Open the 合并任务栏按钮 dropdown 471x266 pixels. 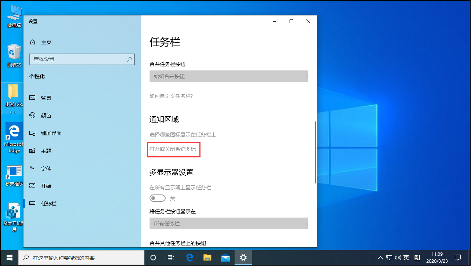tap(228, 76)
